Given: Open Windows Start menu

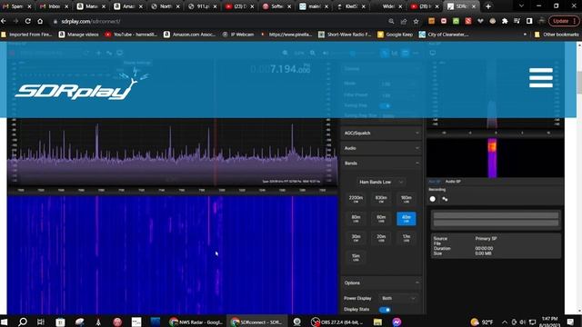Looking at the screenshot, I should [4, 322].
